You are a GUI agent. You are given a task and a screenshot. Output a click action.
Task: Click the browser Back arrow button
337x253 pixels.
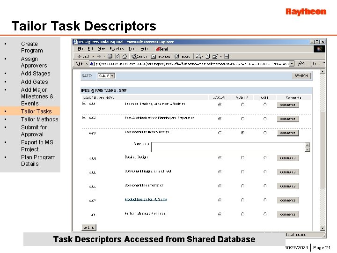pyautogui.click(x=83, y=56)
